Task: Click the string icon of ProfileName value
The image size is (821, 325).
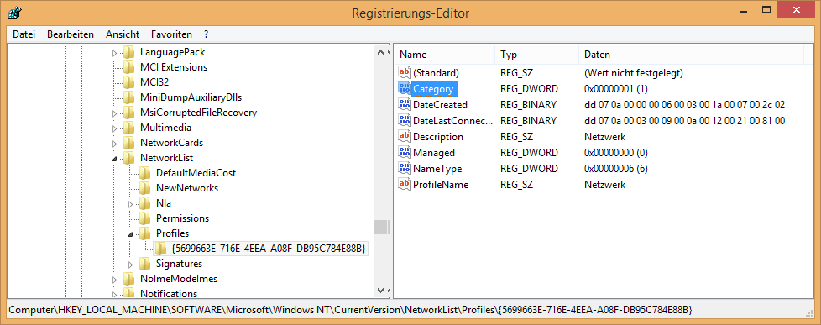Action: click(x=405, y=185)
